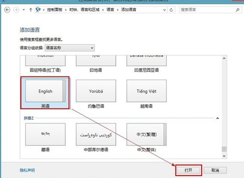Collapse the 拼音Z group chevron
The height and width of the screenshot is (178, 244).
pos(218,118)
